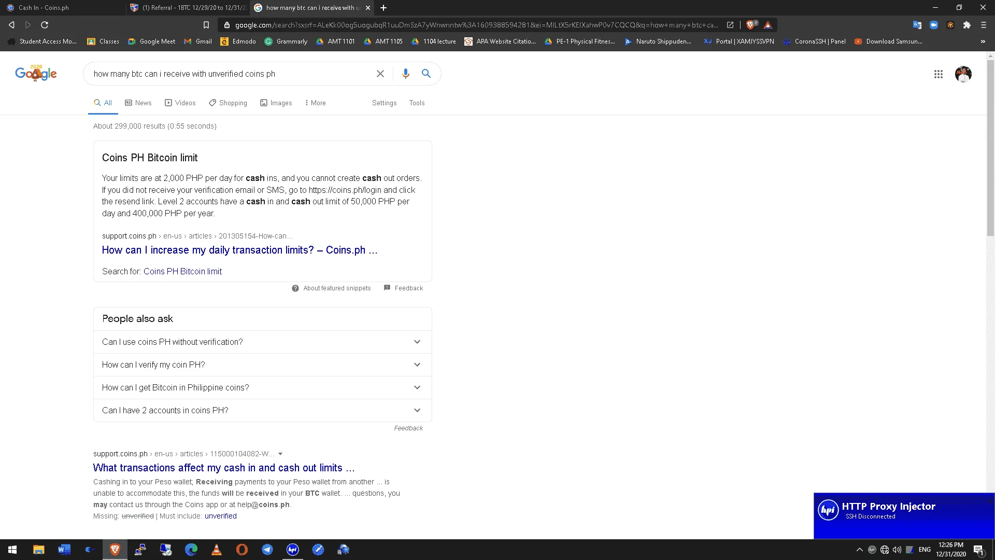Select the Shopping search tab

[228, 103]
